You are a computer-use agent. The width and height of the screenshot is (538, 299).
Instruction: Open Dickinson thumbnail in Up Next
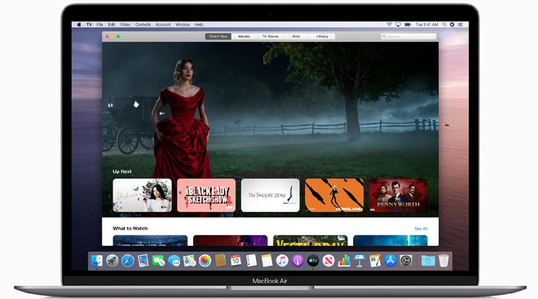tap(142, 195)
